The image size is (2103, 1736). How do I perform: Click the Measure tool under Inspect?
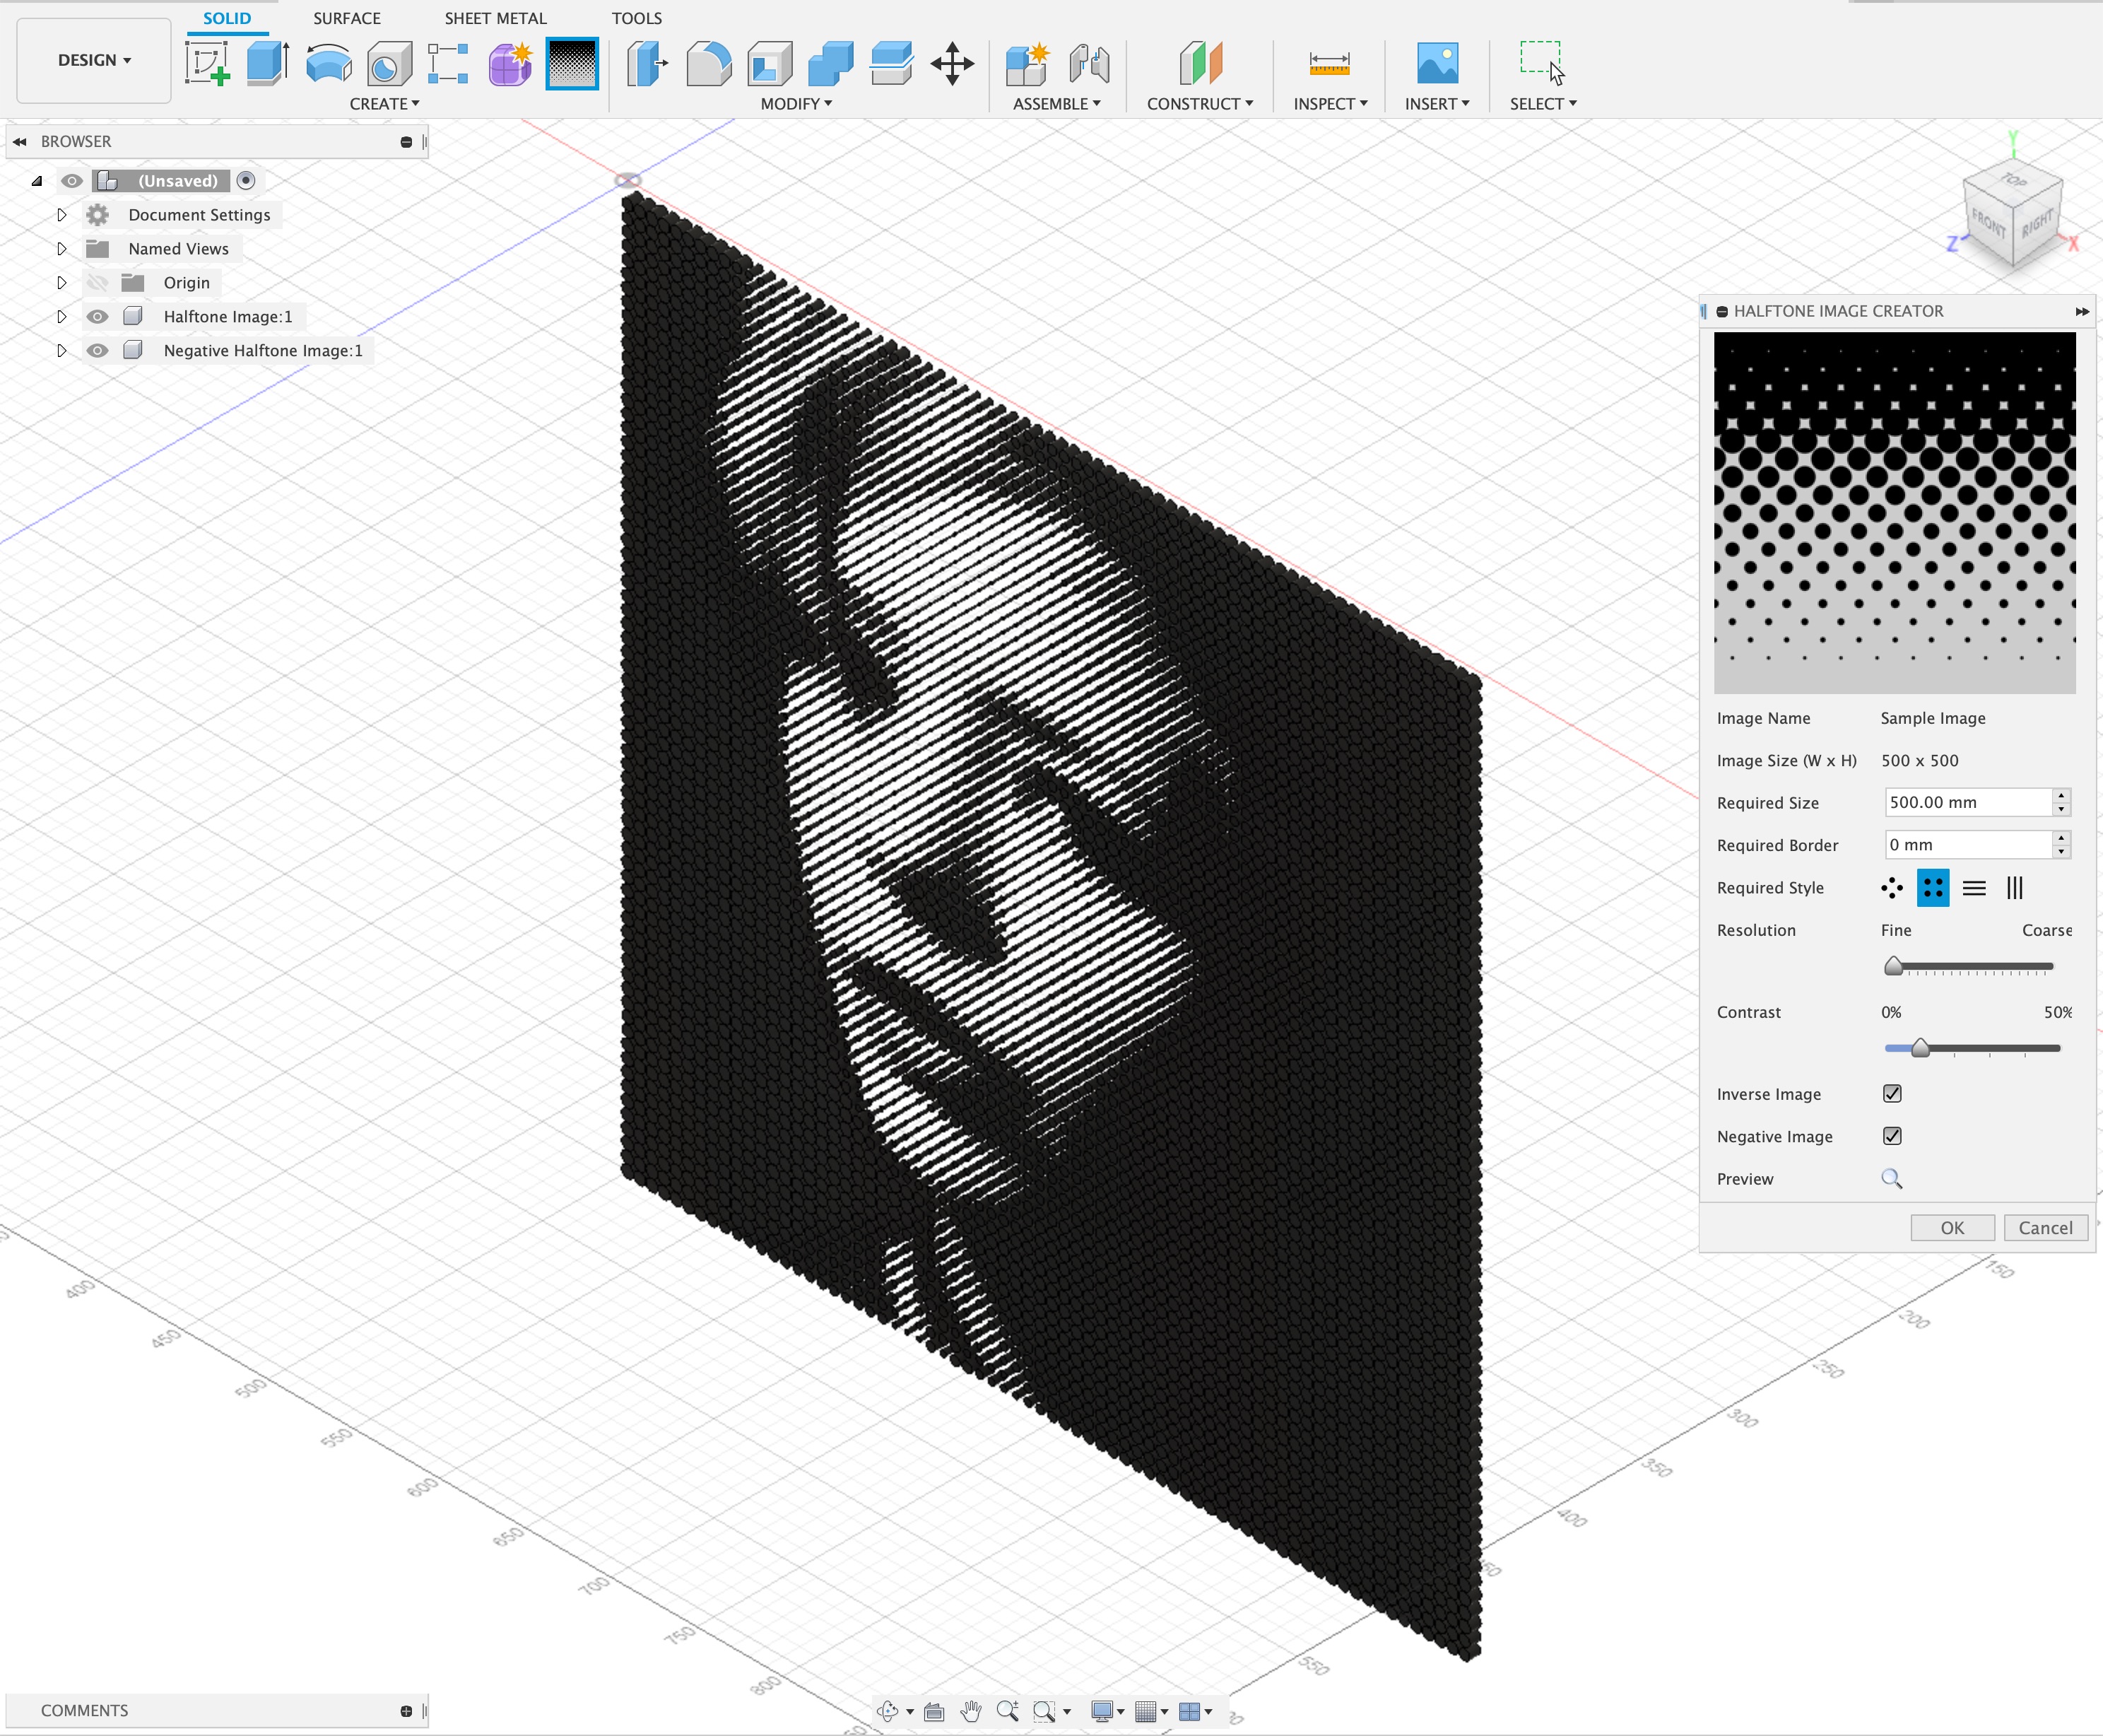click(x=1329, y=63)
